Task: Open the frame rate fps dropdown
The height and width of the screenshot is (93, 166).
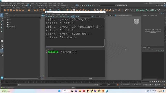Action: (148, 85)
